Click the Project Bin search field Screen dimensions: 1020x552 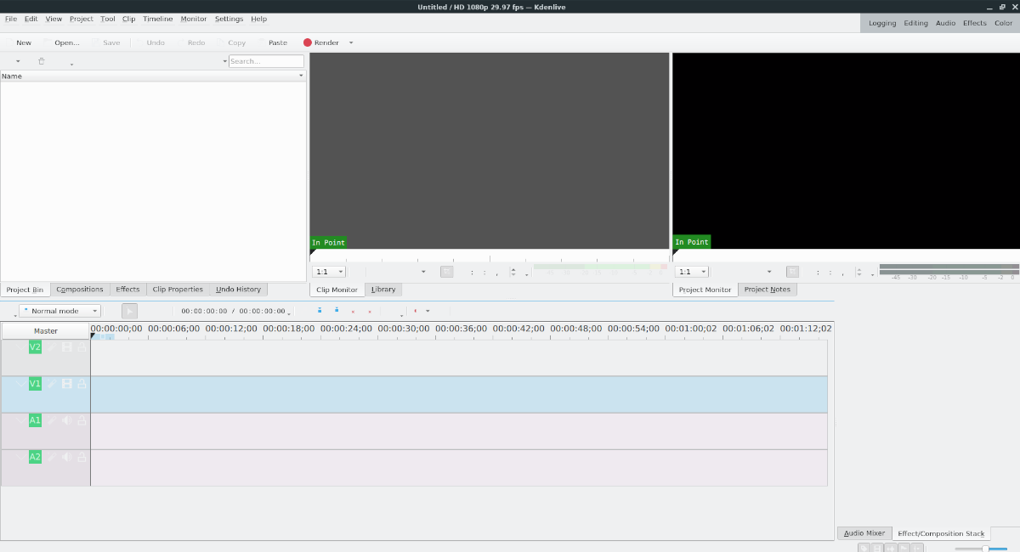tap(266, 61)
